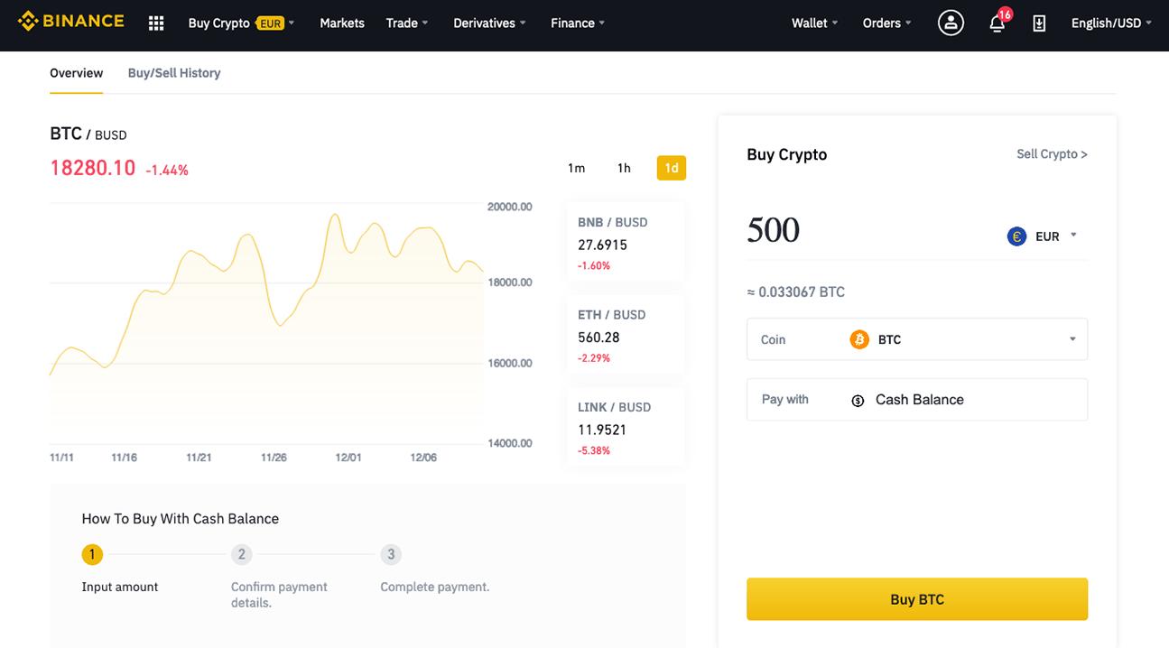Click the app download icon

[x=1039, y=23]
